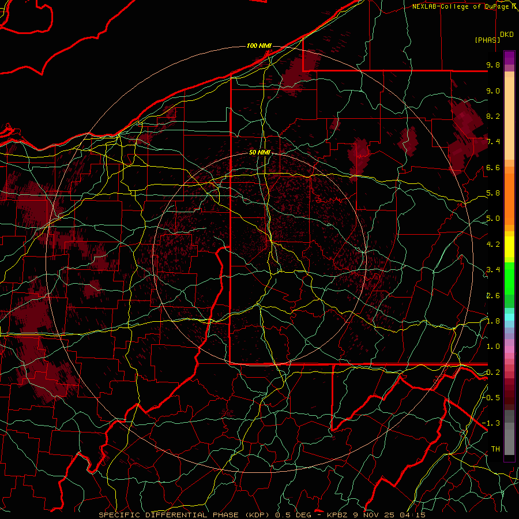Click the 2.6 scale value

[x=493, y=296]
